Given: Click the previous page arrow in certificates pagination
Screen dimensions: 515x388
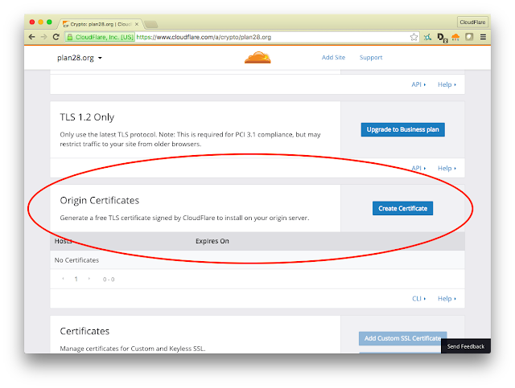Looking at the screenshot, I should tap(63, 279).
